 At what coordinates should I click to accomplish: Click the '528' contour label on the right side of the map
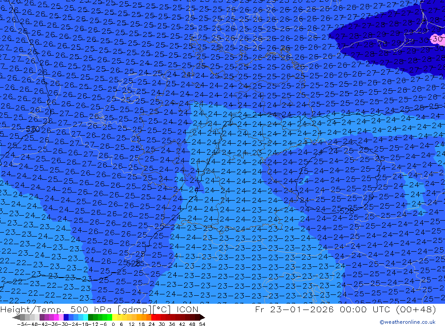(x=347, y=211)
